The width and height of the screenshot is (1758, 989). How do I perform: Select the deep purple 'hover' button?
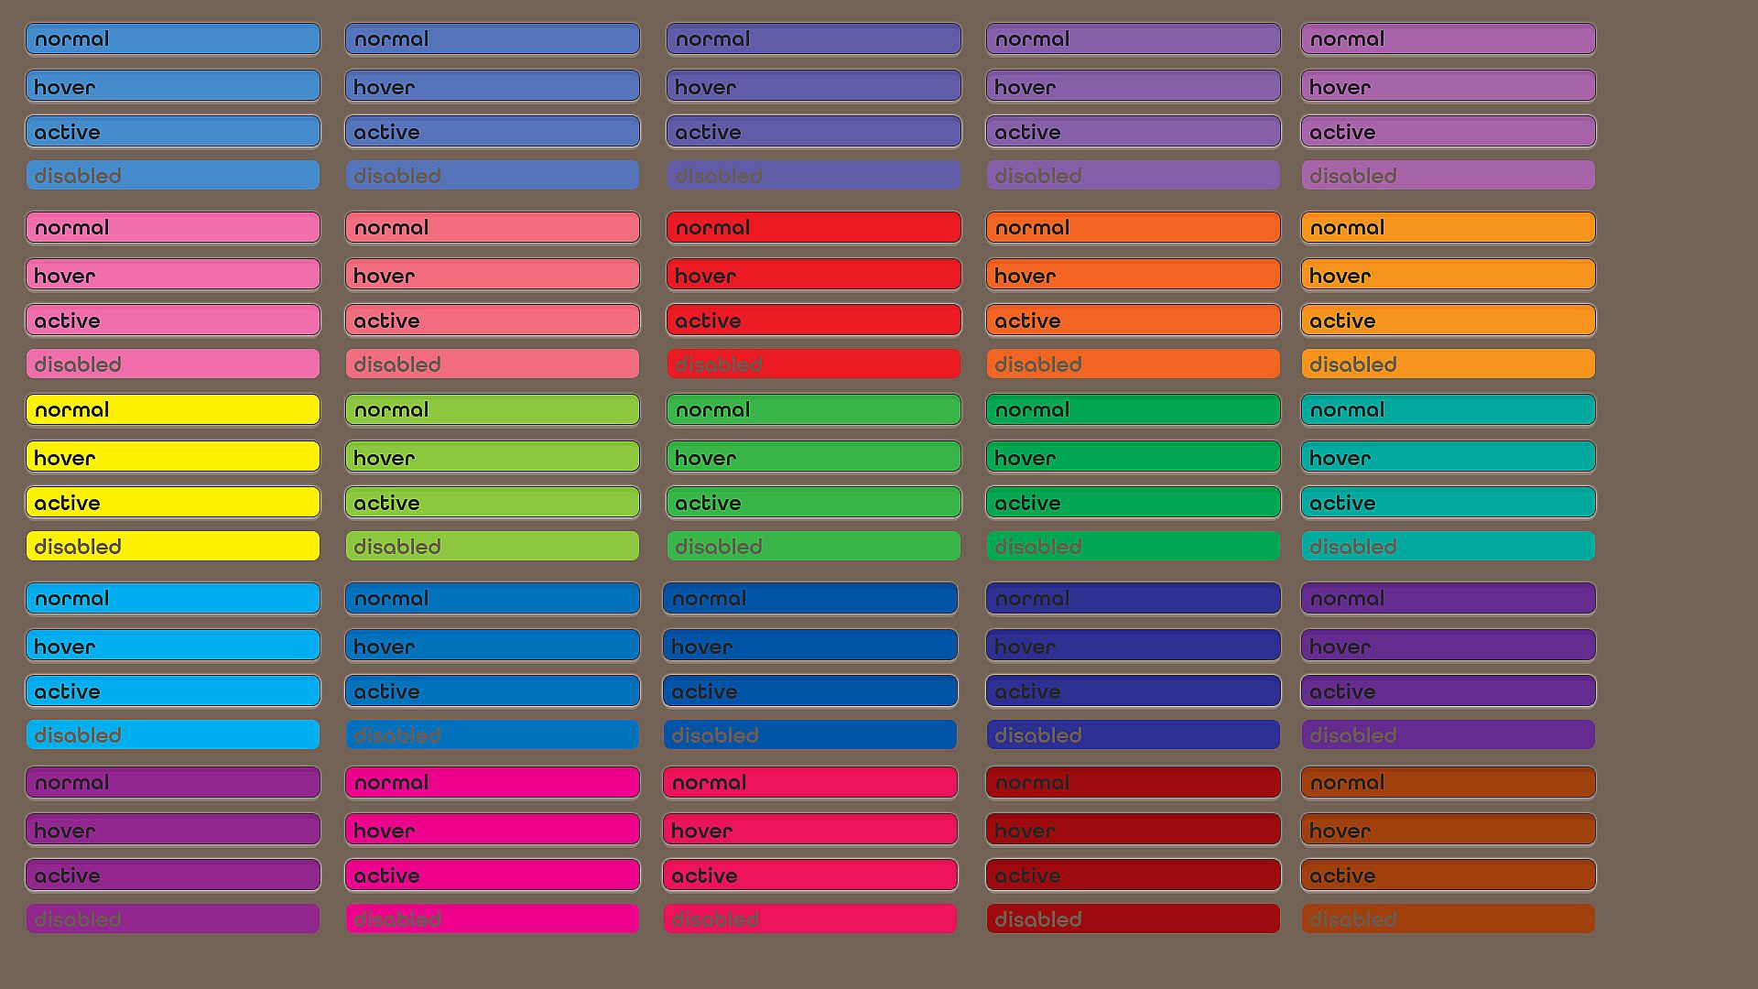(x=1448, y=646)
